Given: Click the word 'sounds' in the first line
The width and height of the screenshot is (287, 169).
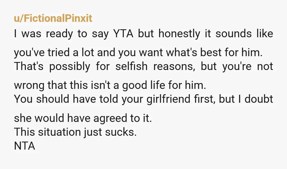Looking at the screenshot, I should (234, 34).
